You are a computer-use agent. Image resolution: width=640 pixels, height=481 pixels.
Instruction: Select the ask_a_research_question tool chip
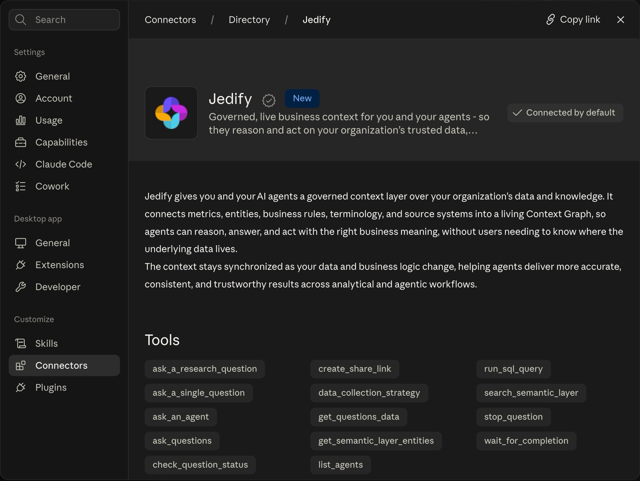pyautogui.click(x=205, y=369)
